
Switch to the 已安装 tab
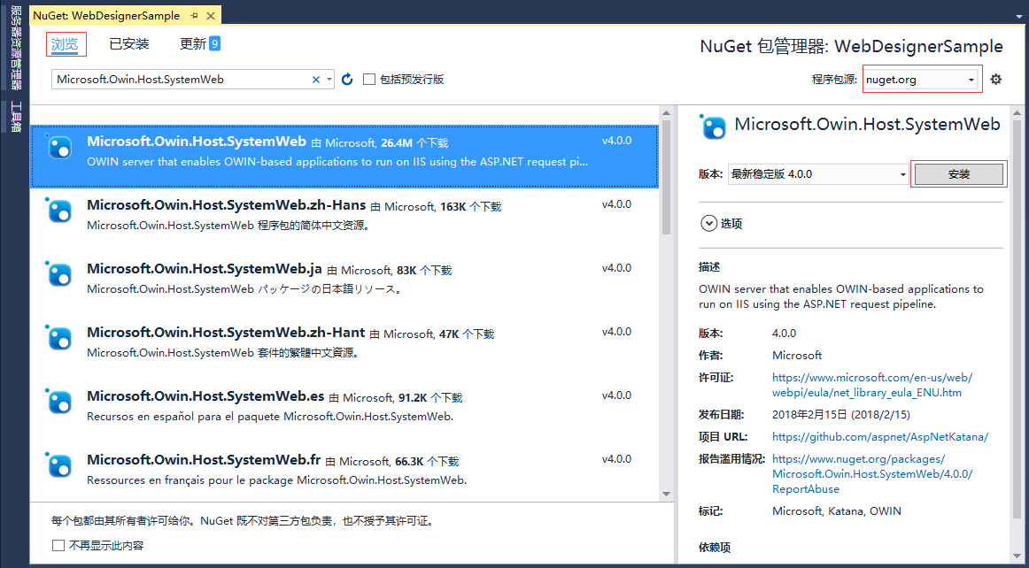coord(129,44)
